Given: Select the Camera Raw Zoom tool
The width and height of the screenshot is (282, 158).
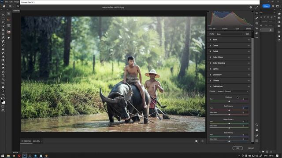Looking at the screenshot, I should click(256, 125).
